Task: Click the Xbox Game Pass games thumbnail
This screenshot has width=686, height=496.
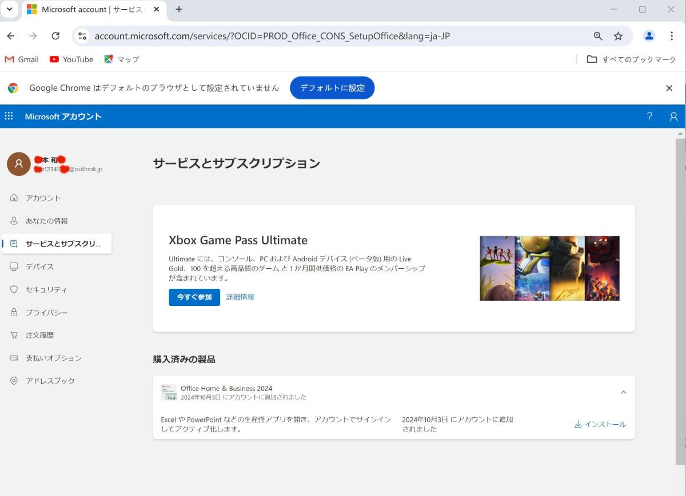Action: click(549, 268)
